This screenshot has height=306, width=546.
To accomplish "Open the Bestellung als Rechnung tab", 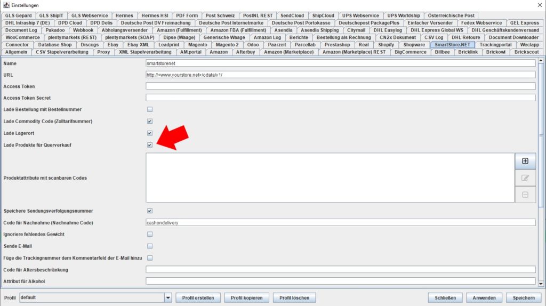I will 344,37.
